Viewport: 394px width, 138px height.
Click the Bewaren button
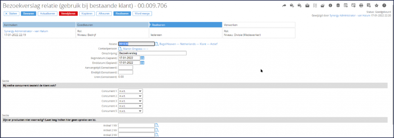(28, 13)
